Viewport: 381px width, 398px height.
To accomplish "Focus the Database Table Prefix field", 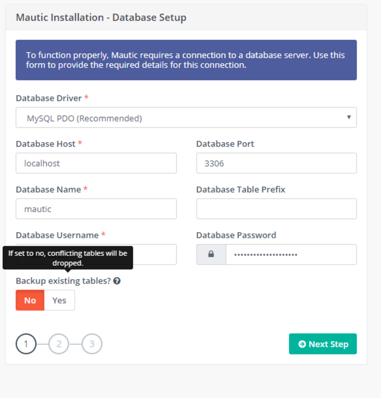I will pyautogui.click(x=276, y=209).
